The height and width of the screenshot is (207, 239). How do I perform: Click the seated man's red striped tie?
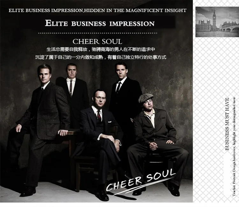(x=99, y=116)
